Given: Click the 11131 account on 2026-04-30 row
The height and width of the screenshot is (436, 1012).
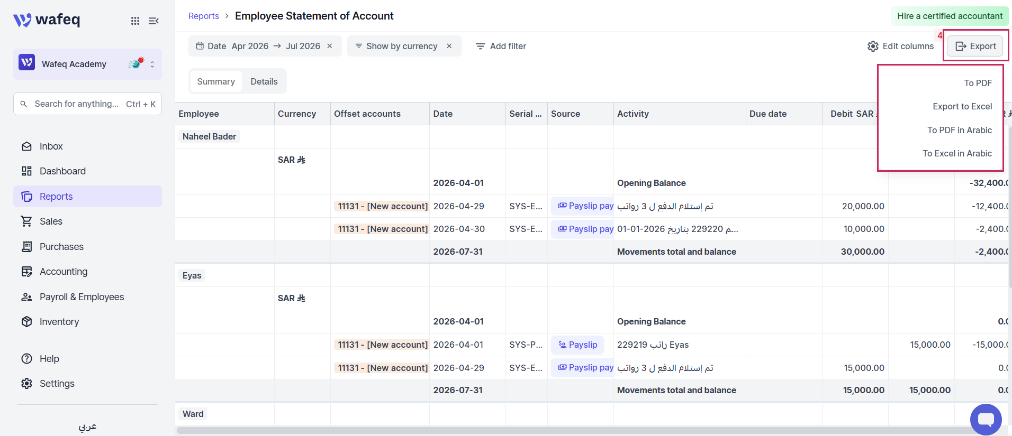Looking at the screenshot, I should (381, 229).
